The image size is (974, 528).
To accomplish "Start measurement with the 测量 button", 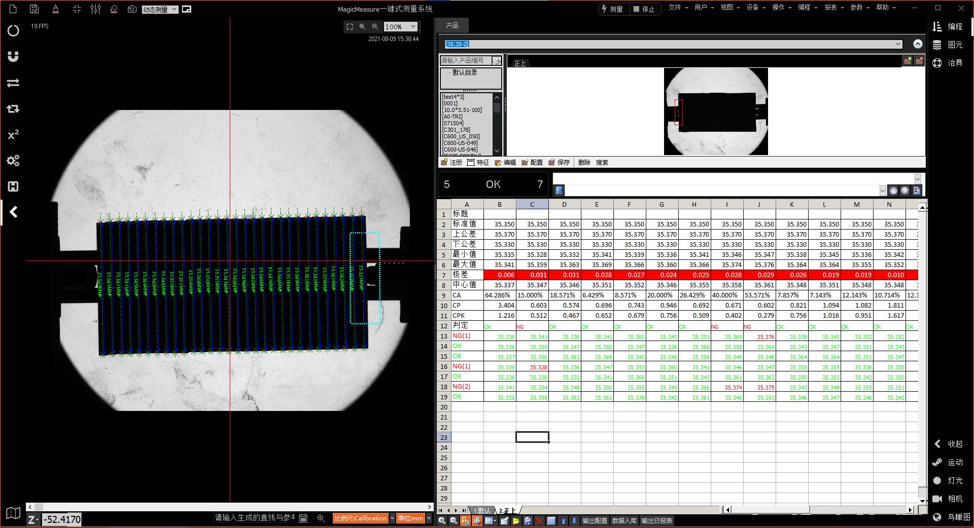I will (x=612, y=9).
